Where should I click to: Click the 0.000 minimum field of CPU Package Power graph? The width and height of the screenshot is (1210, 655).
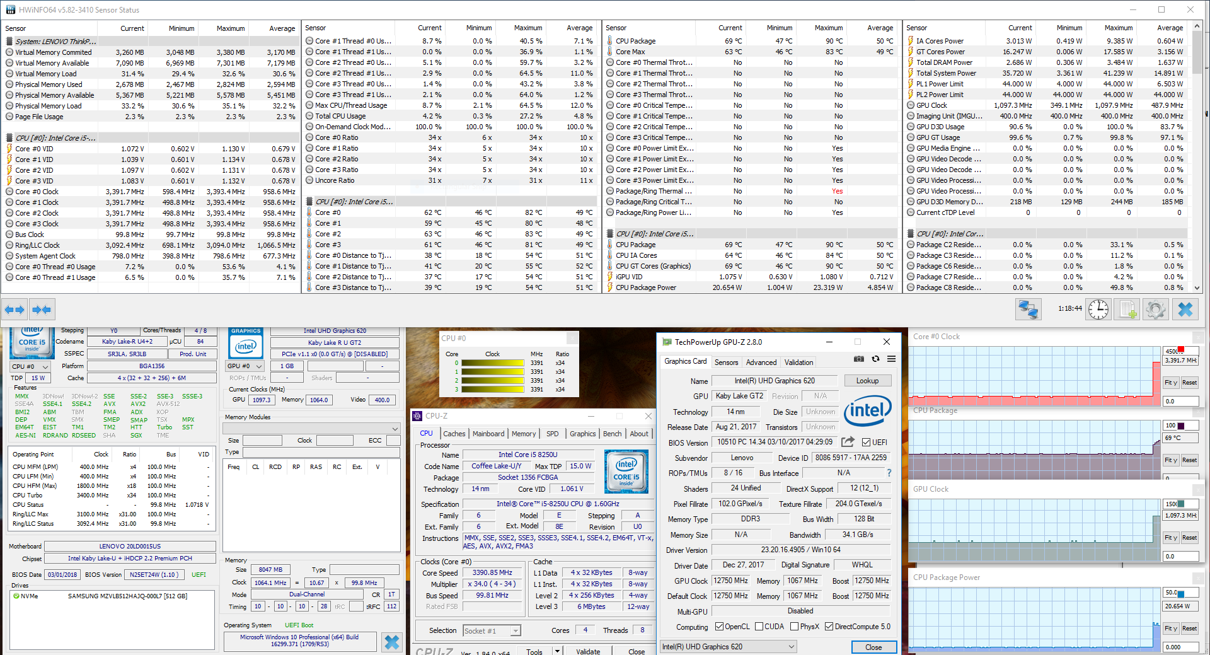[1180, 647]
